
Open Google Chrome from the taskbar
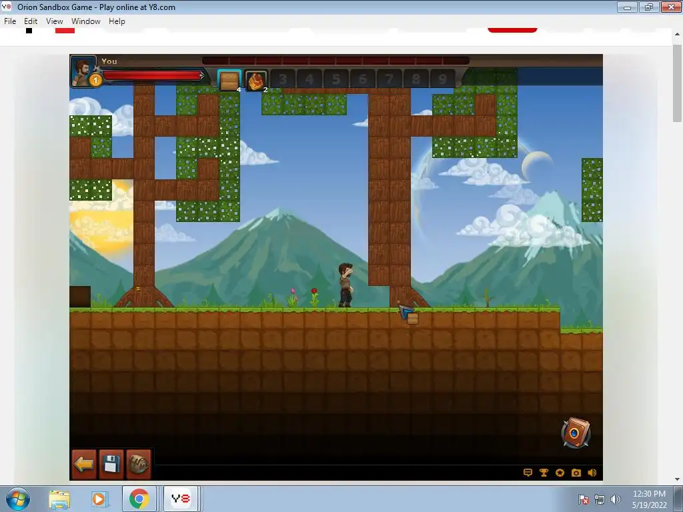pos(139,499)
